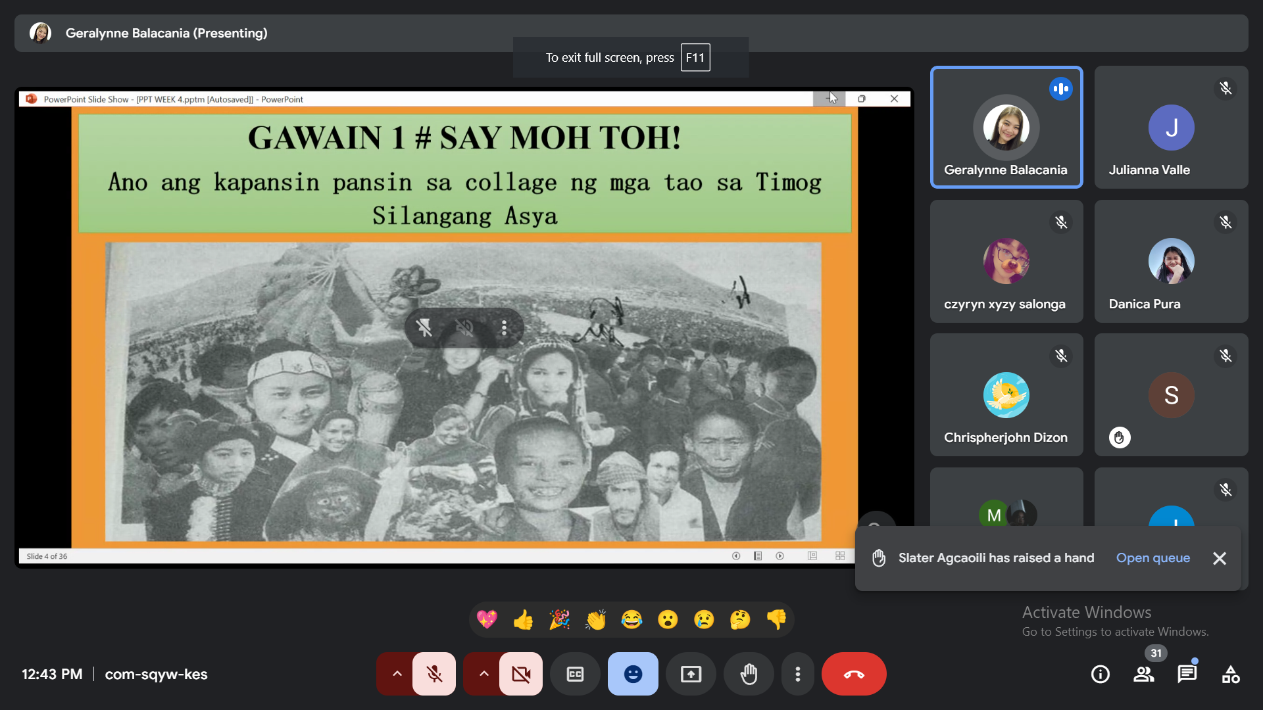The height and width of the screenshot is (710, 1263).
Task: Leave the call with the red button
Action: pos(854,674)
